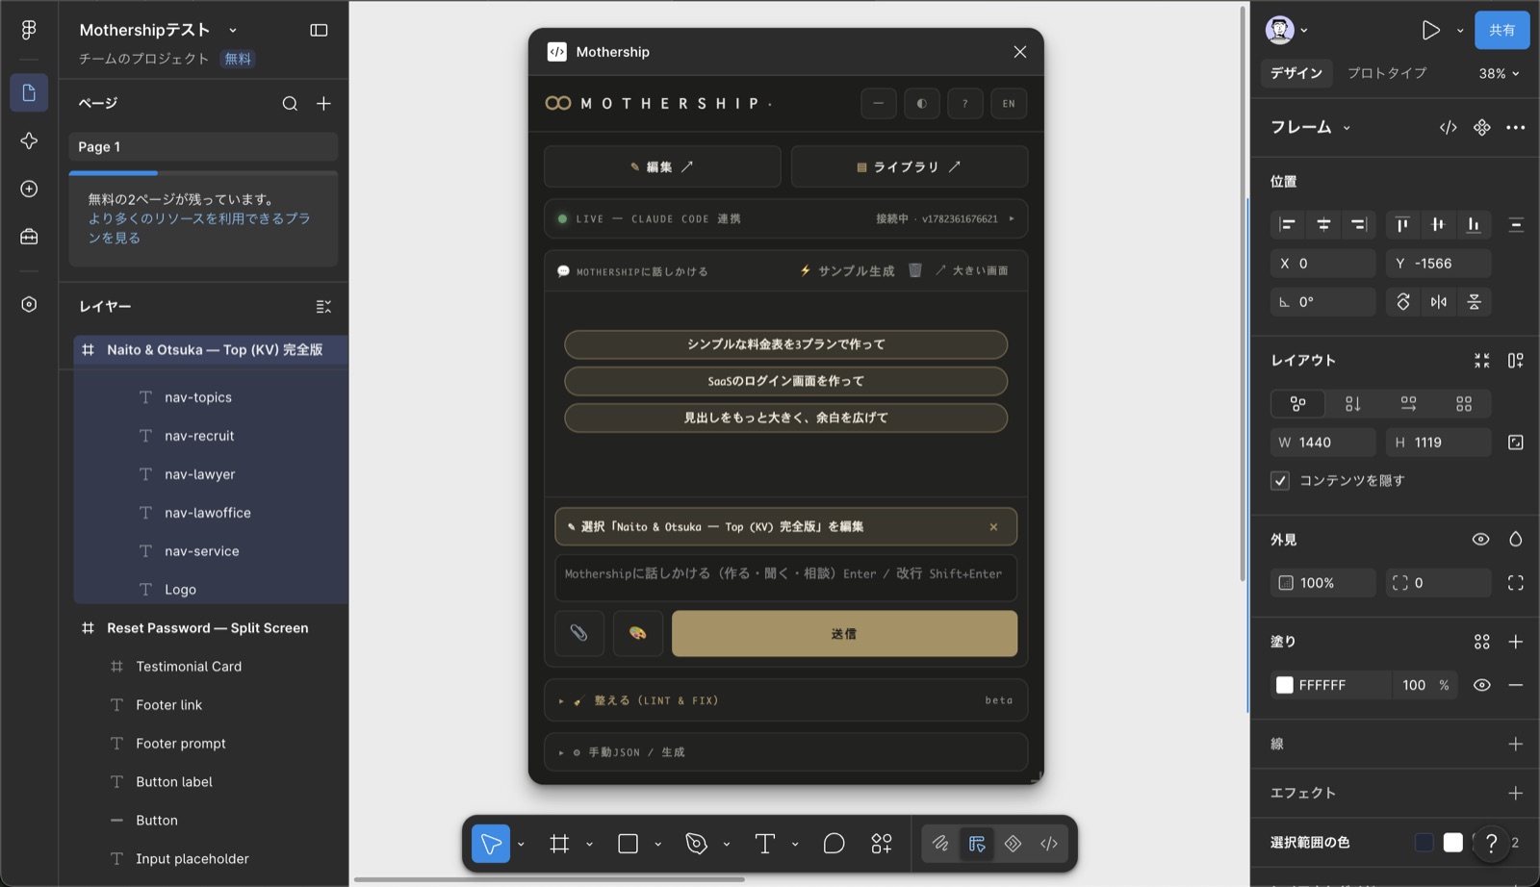Image resolution: width=1540 pixels, height=887 pixels.
Task: Open present options chevron beside play
Action: coord(1460,31)
